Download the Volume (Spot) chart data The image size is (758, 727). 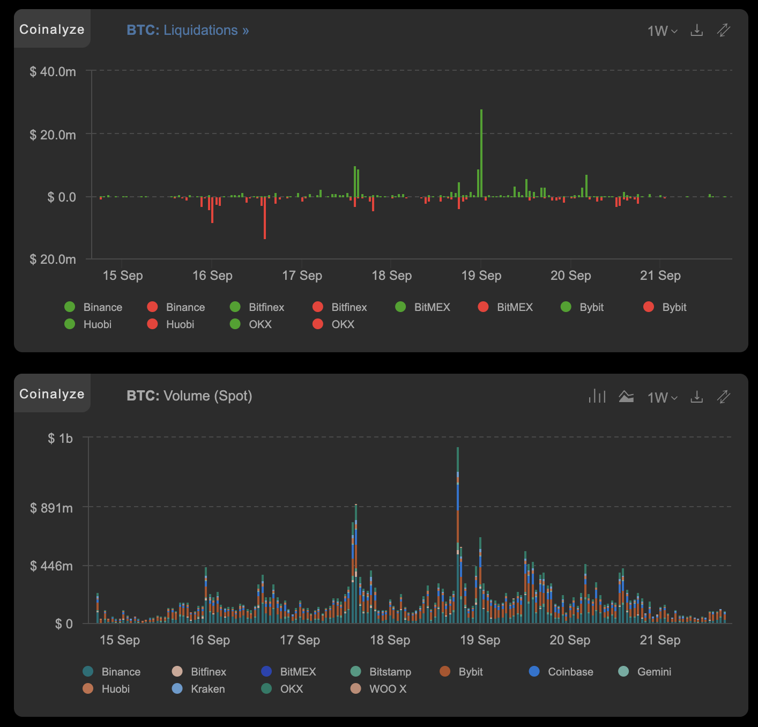tap(696, 397)
